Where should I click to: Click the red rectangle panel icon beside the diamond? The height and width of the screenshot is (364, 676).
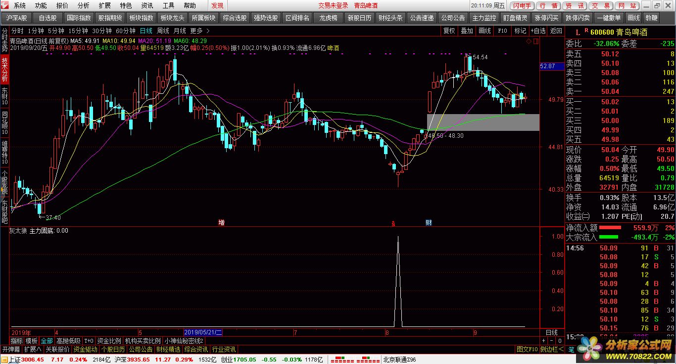535,41
